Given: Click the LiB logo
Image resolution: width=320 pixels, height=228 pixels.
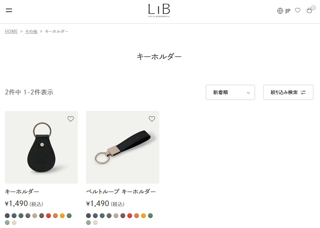Looking at the screenshot, I should tap(159, 10).
